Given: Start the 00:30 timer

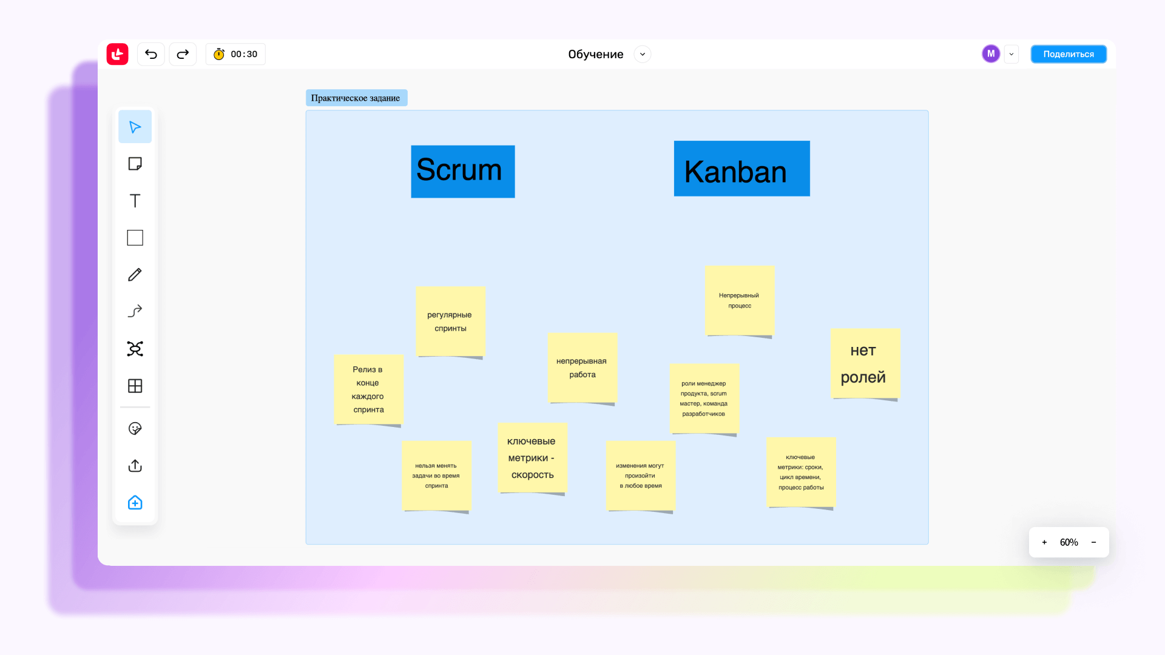Looking at the screenshot, I should (235, 54).
